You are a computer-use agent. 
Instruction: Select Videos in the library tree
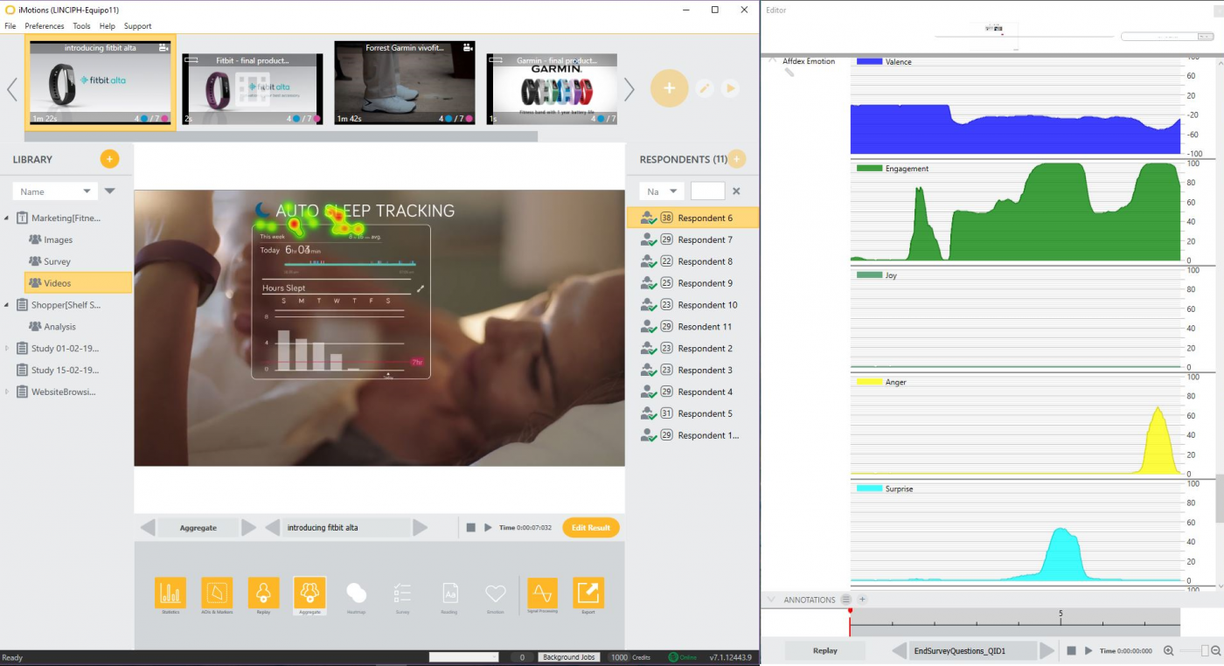click(78, 283)
